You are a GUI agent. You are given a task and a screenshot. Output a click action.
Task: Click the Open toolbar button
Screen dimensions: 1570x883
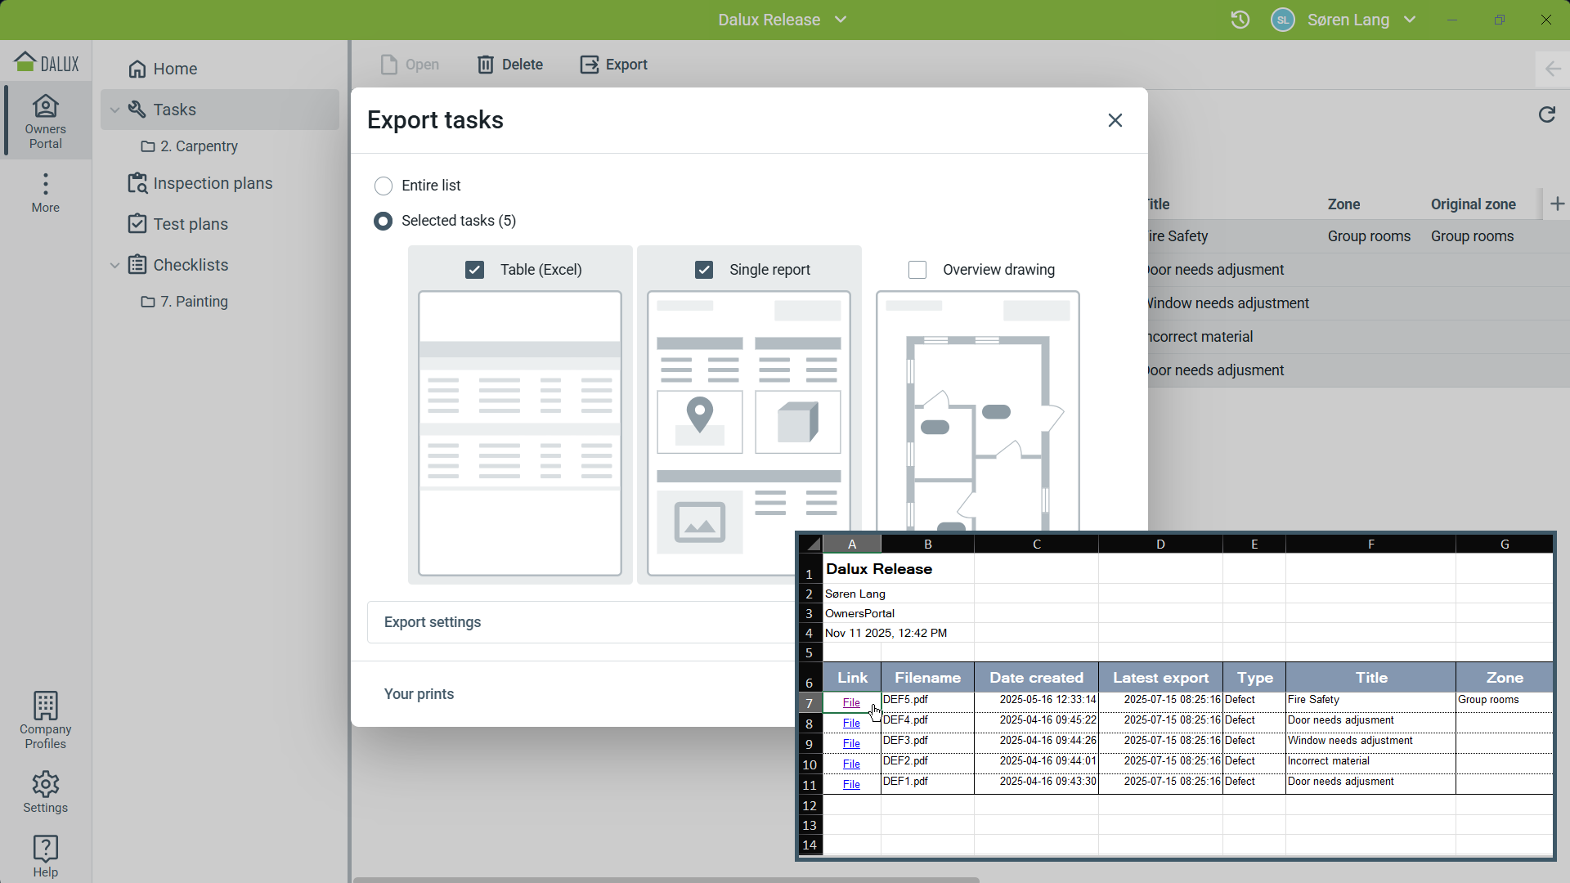[x=410, y=65]
